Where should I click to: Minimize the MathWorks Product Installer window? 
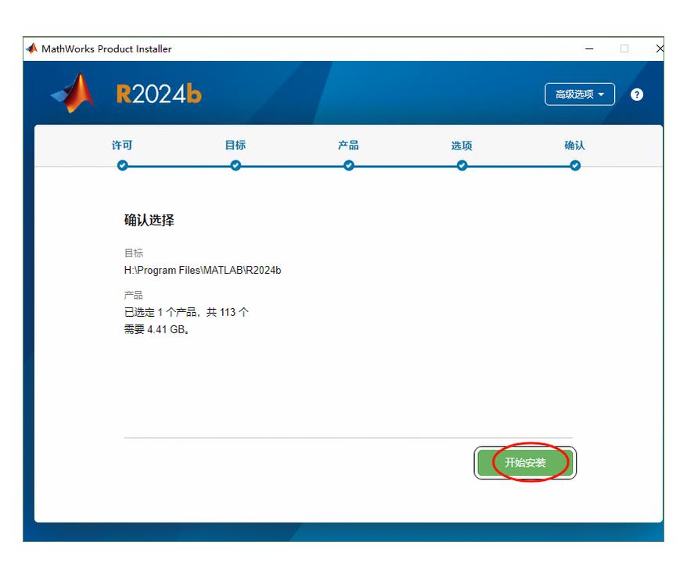point(589,48)
